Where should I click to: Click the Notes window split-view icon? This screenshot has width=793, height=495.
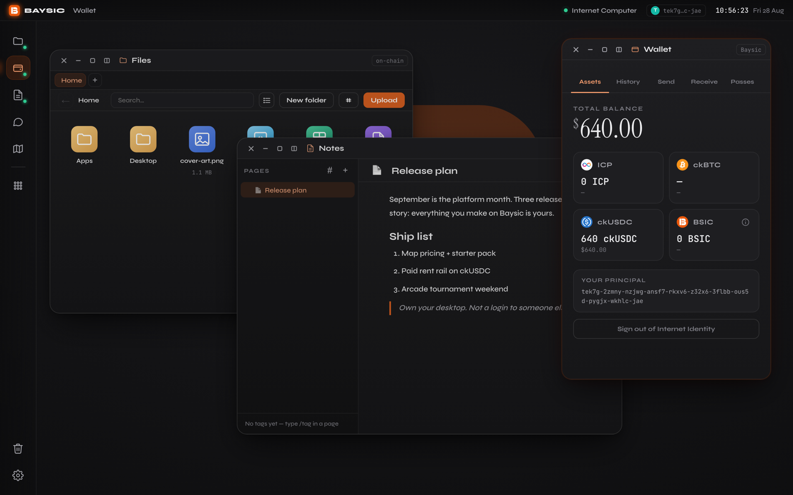coord(294,148)
